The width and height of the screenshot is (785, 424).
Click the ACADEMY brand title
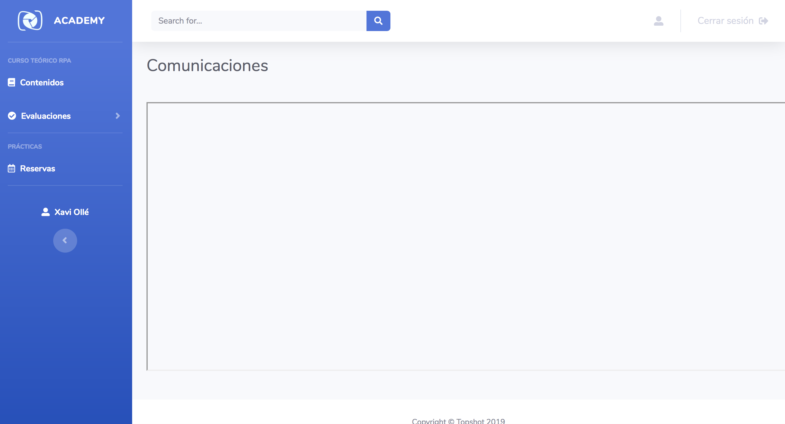[x=79, y=20]
